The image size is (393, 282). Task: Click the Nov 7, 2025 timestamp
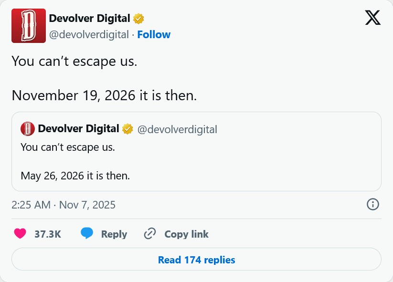pos(63,205)
